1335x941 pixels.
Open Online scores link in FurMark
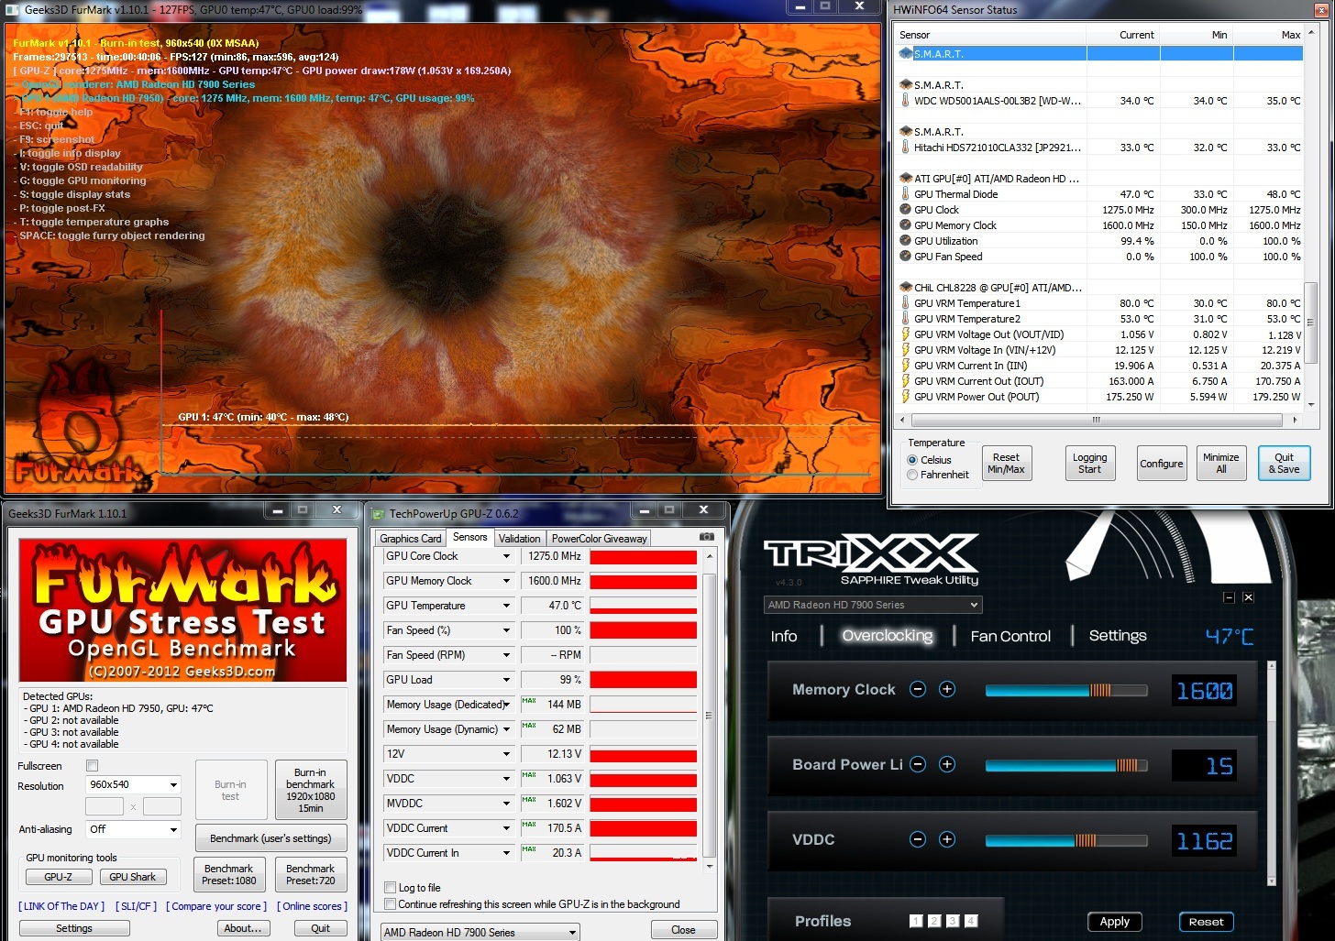(312, 906)
